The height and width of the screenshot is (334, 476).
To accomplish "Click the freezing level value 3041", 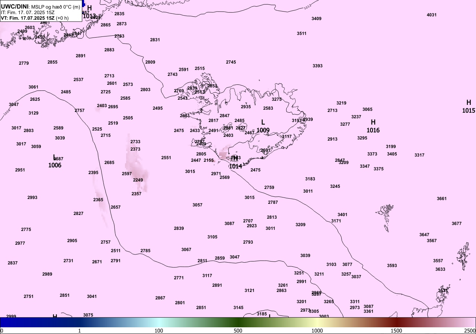I will [x=92, y=296].
